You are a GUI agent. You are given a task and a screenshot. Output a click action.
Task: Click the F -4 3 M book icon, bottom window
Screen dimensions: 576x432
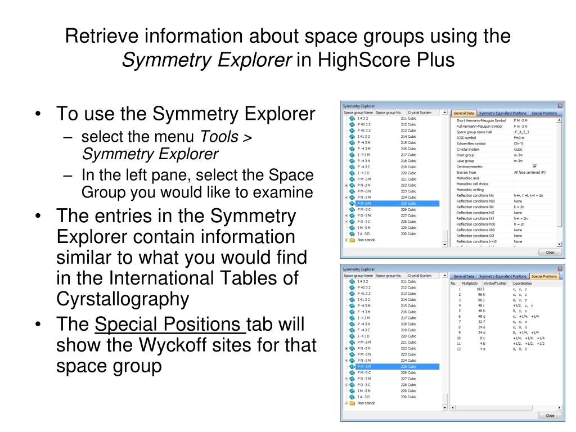click(x=352, y=312)
